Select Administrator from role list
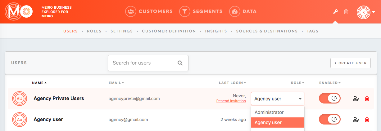Image resolution: width=381 pixels, height=131 pixels. coord(278,112)
